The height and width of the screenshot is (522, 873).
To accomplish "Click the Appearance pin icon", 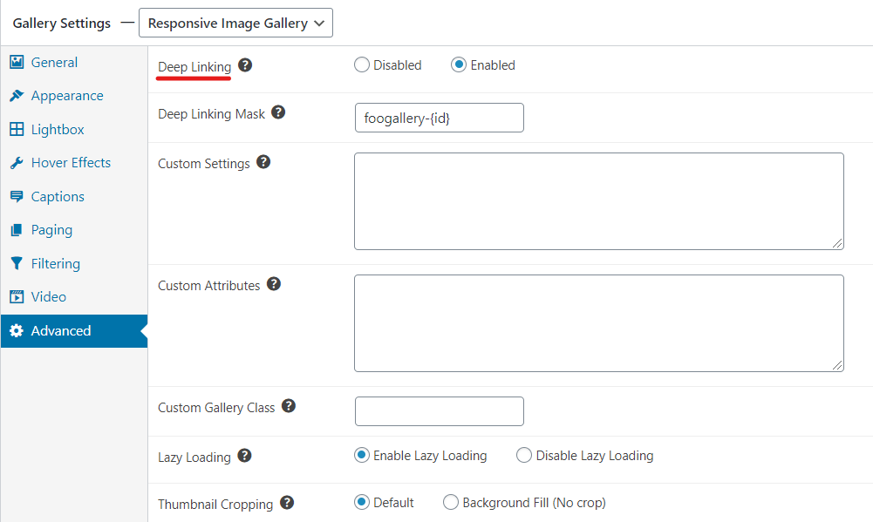I will coord(17,95).
